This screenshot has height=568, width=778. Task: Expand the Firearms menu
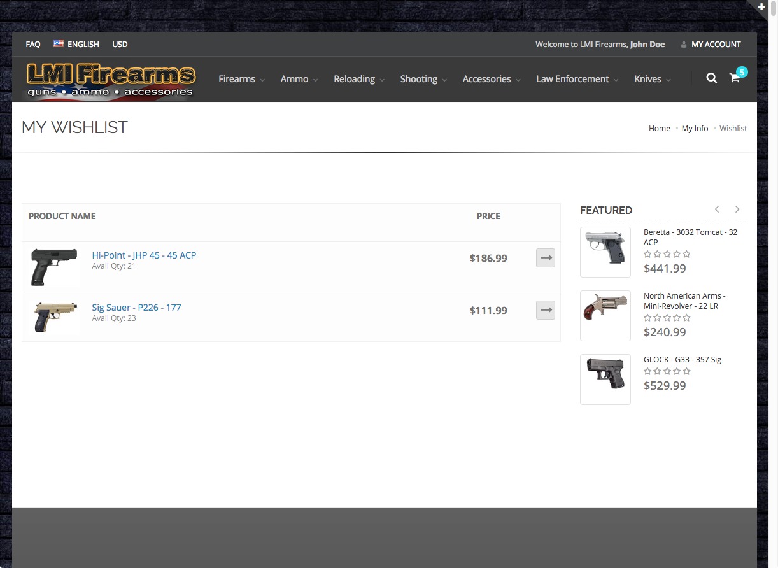point(241,79)
